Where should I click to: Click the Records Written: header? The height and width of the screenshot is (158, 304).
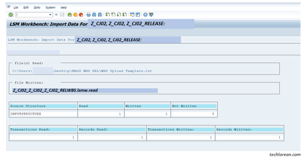tap(249, 129)
